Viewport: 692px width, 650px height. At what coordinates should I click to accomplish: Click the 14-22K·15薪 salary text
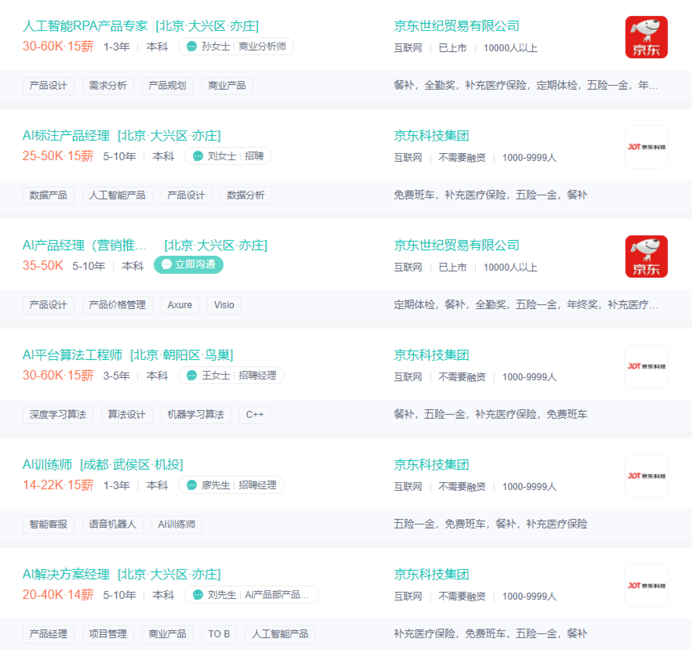tap(58, 485)
